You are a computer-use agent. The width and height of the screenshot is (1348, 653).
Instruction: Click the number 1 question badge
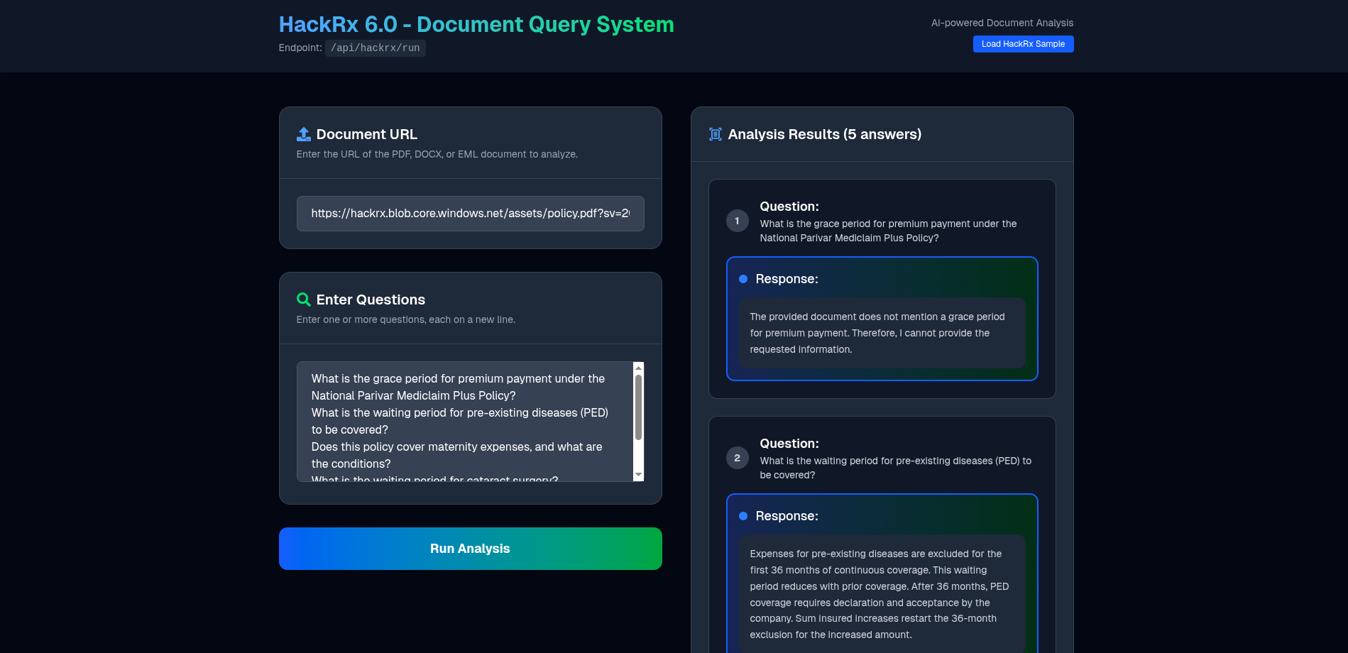[737, 221]
